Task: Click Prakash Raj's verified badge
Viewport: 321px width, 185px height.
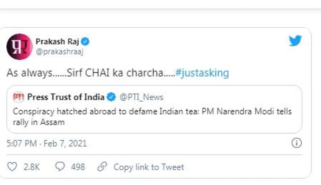Action: 85,42
